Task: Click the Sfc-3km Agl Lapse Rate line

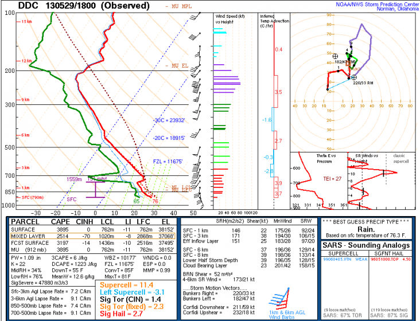Action: tap(51, 292)
